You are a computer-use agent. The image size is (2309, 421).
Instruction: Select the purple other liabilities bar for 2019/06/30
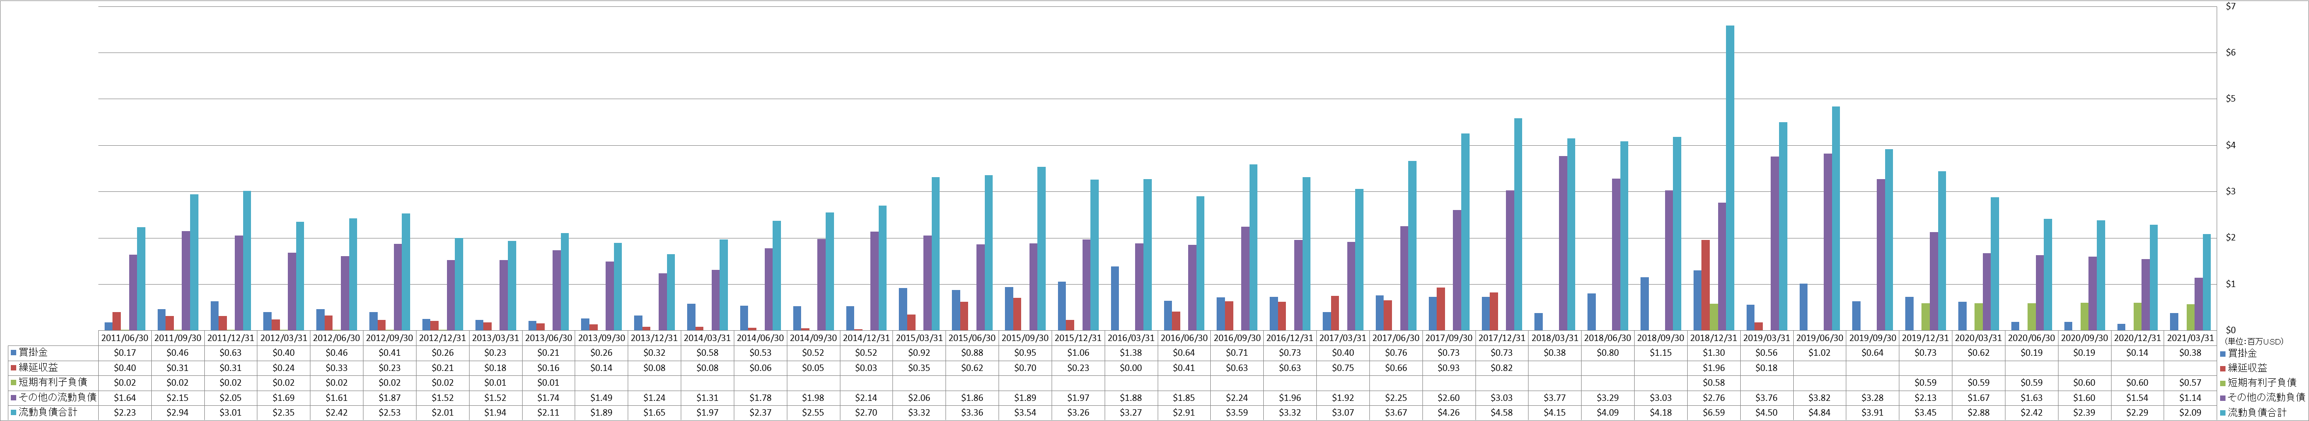[x=1829, y=242]
